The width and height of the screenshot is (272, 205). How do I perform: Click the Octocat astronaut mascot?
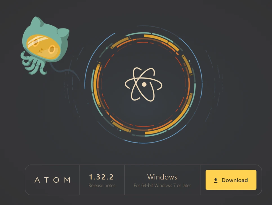click(x=45, y=46)
